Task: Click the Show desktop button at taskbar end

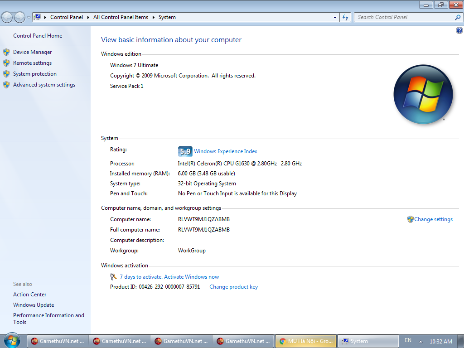Action: pos(460,341)
